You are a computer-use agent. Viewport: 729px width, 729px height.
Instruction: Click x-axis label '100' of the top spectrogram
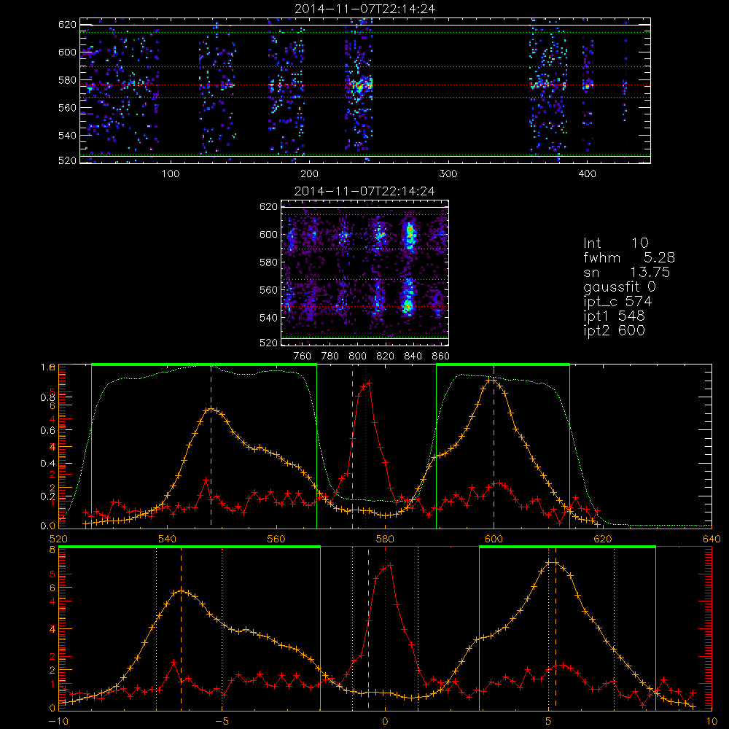(171, 174)
